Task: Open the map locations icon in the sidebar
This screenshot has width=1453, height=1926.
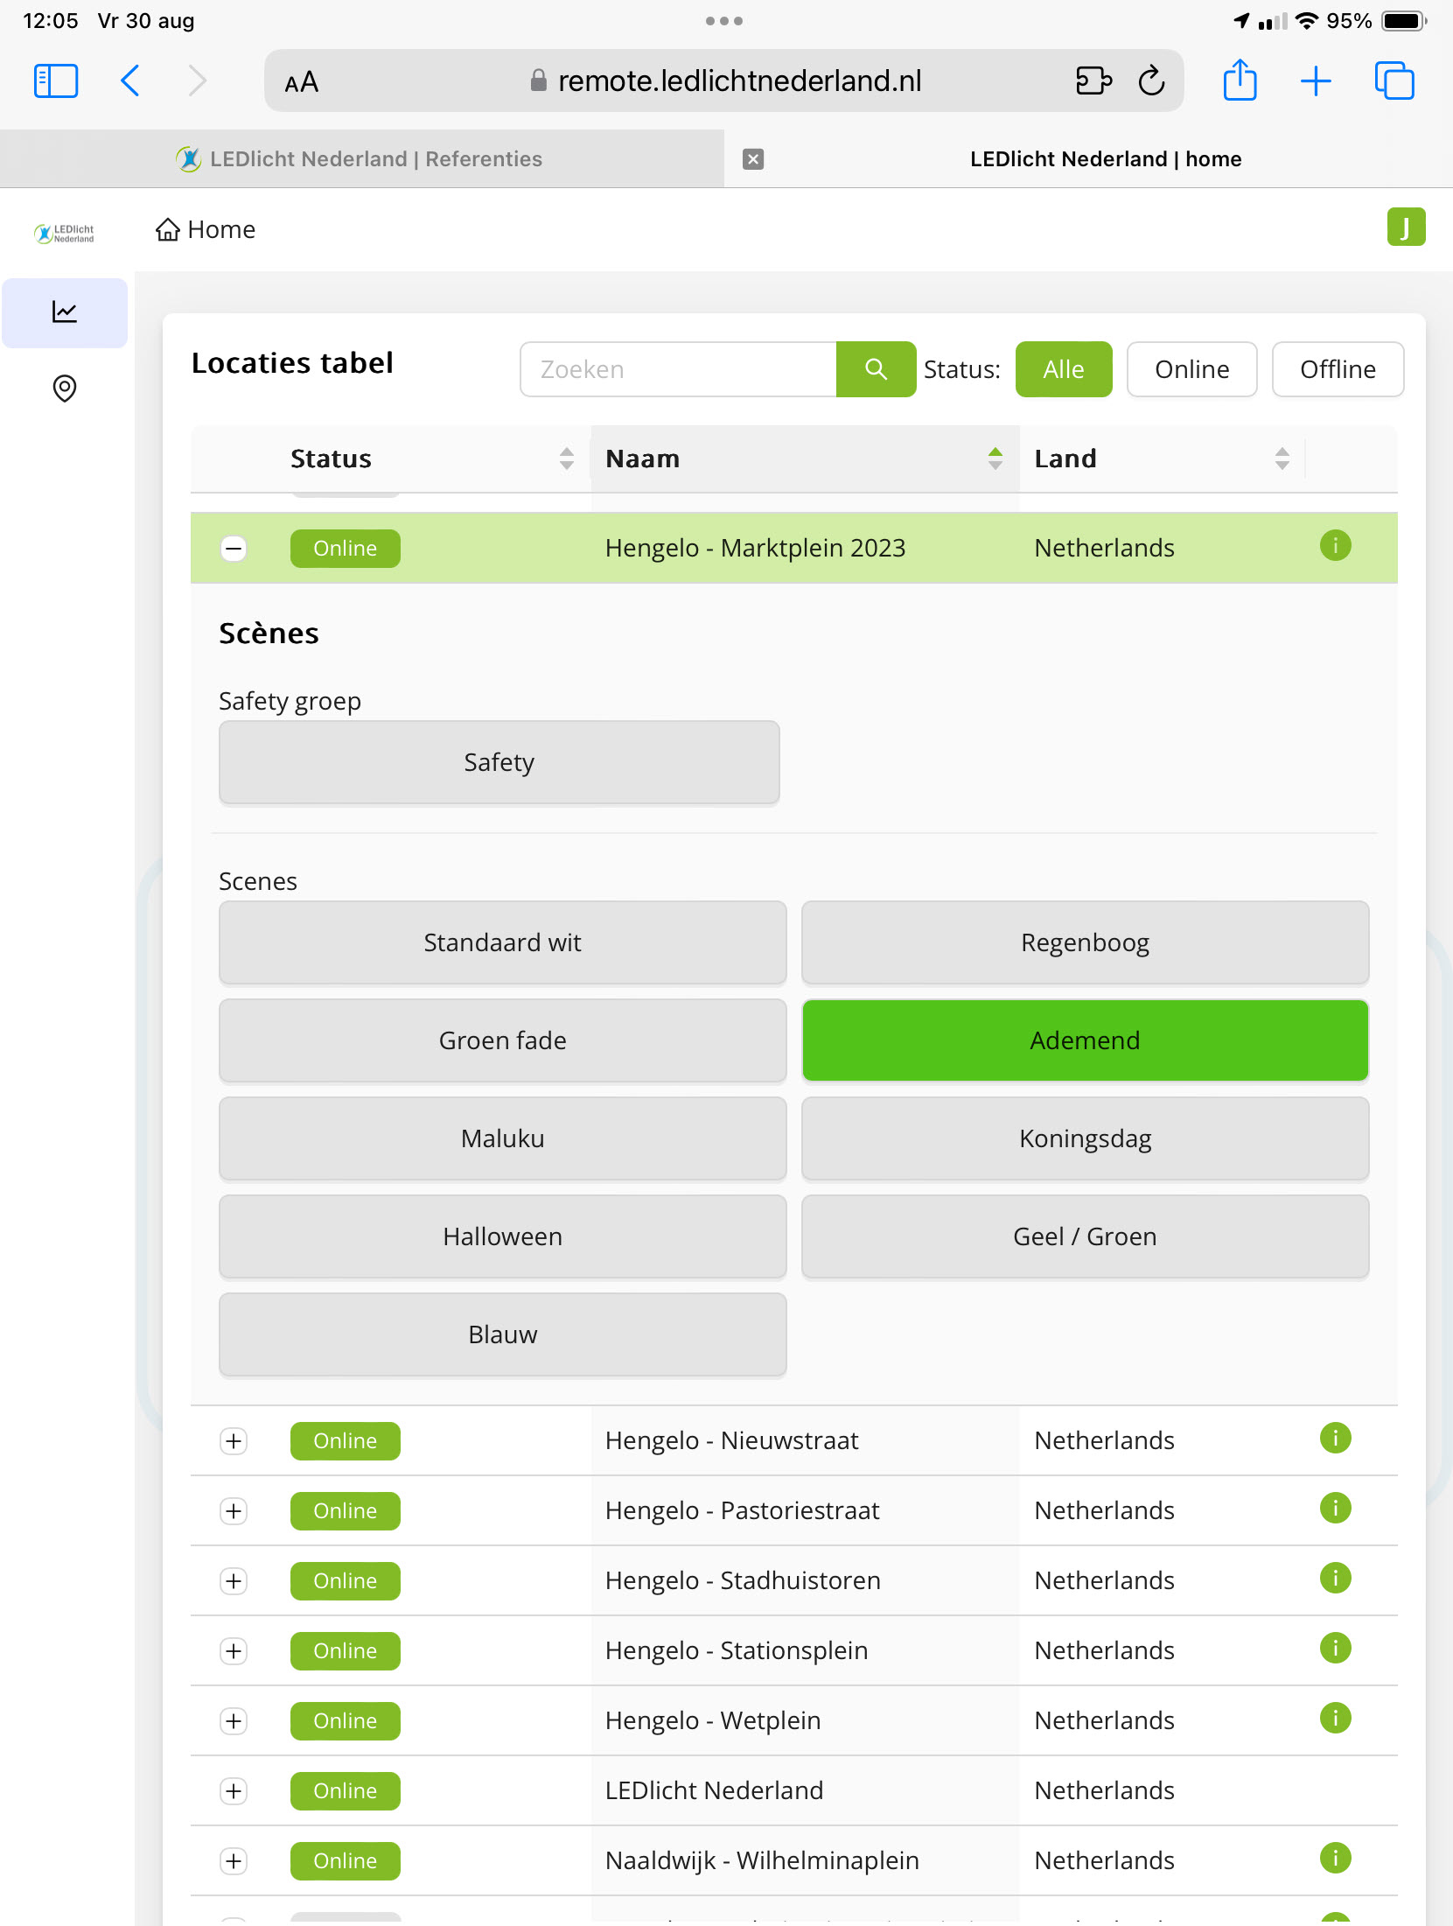Action: (x=65, y=389)
